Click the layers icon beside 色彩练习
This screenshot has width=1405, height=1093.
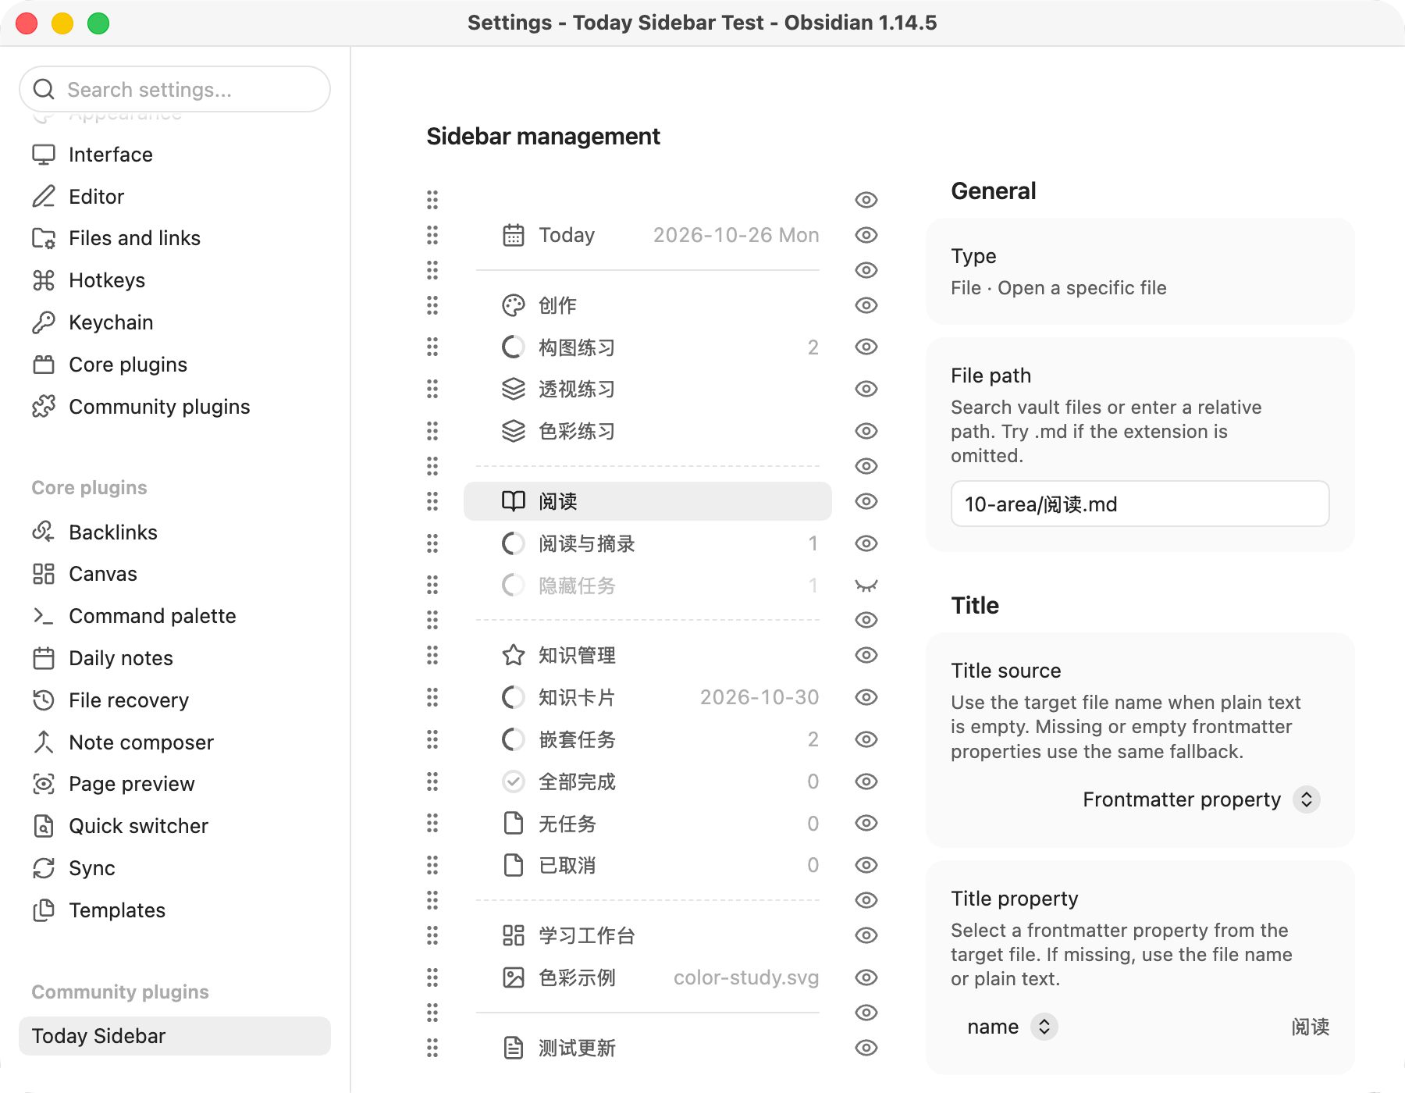(514, 431)
